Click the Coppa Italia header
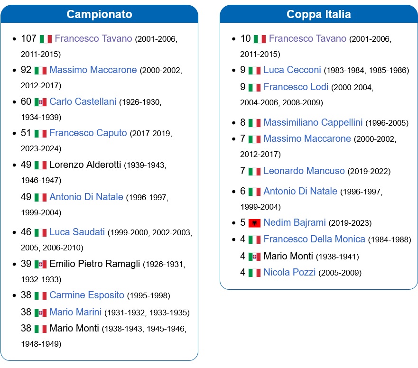Screen dimensions: 418x368 (x=318, y=14)
